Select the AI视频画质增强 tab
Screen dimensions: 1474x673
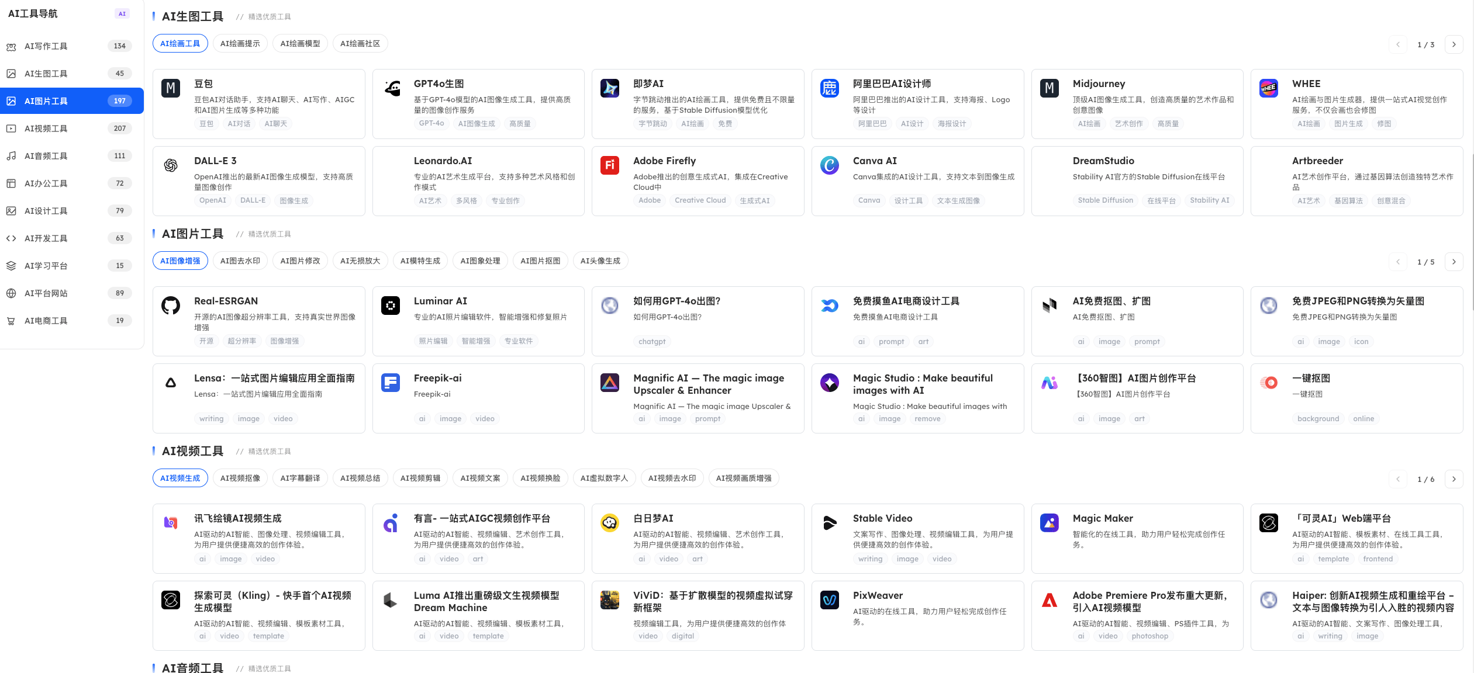(x=744, y=478)
